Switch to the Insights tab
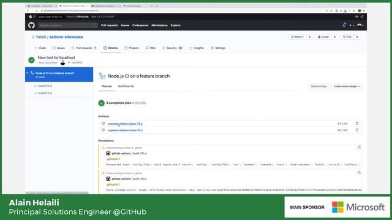This screenshot has height=220, width=392. 197,48
